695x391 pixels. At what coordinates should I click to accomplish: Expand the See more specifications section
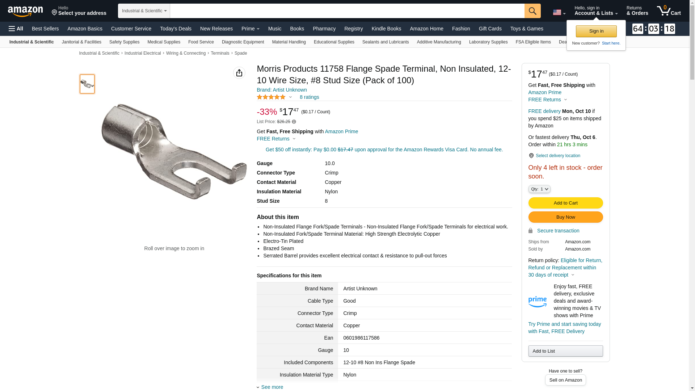(x=272, y=387)
